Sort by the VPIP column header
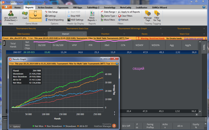The width and height of the screenshot is (209, 130). (x=74, y=45)
